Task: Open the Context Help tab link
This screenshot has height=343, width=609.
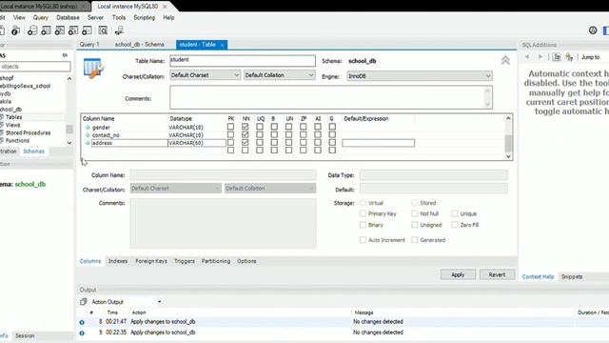Action: pos(538,277)
